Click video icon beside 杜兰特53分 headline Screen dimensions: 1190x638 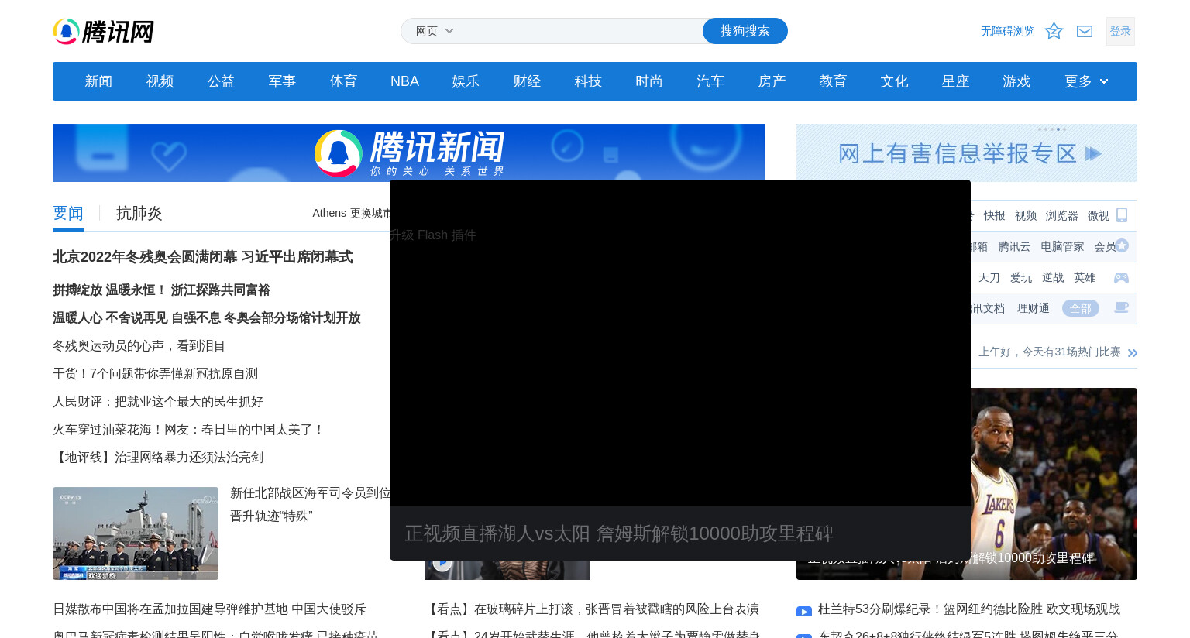[x=804, y=611]
